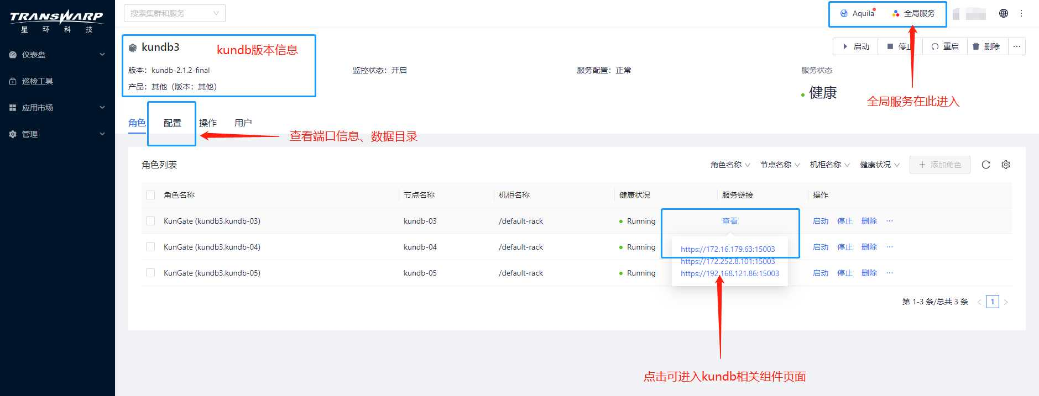Click the blurred user avatar
Screen dimensions: 1039x396
pyautogui.click(x=970, y=13)
